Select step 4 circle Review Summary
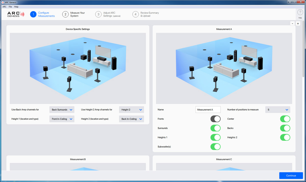The width and height of the screenshot is (306, 182). pyautogui.click(x=136, y=14)
